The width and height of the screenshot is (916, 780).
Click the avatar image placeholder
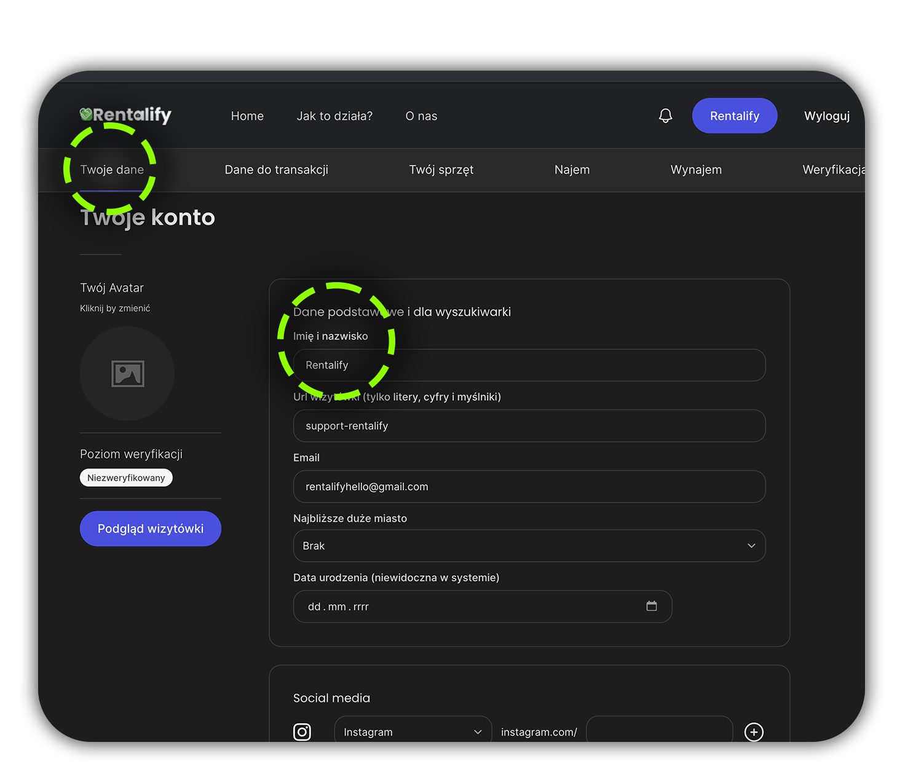tap(127, 374)
